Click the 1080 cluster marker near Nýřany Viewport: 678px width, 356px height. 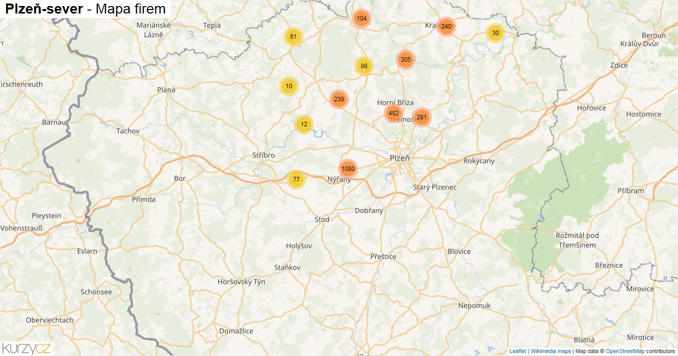pos(348,169)
